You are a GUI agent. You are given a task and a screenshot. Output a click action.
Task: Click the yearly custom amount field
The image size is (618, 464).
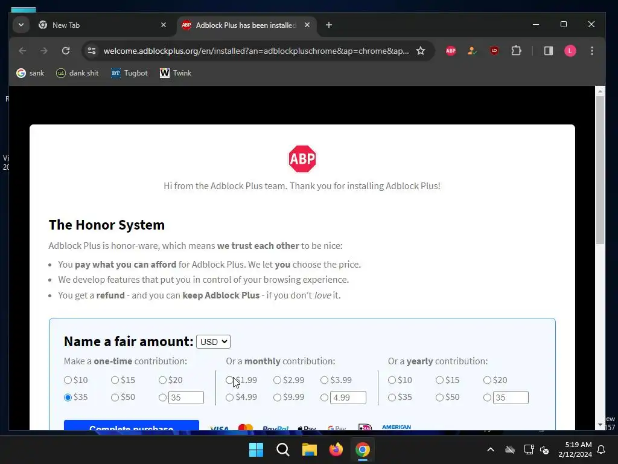pos(511,398)
